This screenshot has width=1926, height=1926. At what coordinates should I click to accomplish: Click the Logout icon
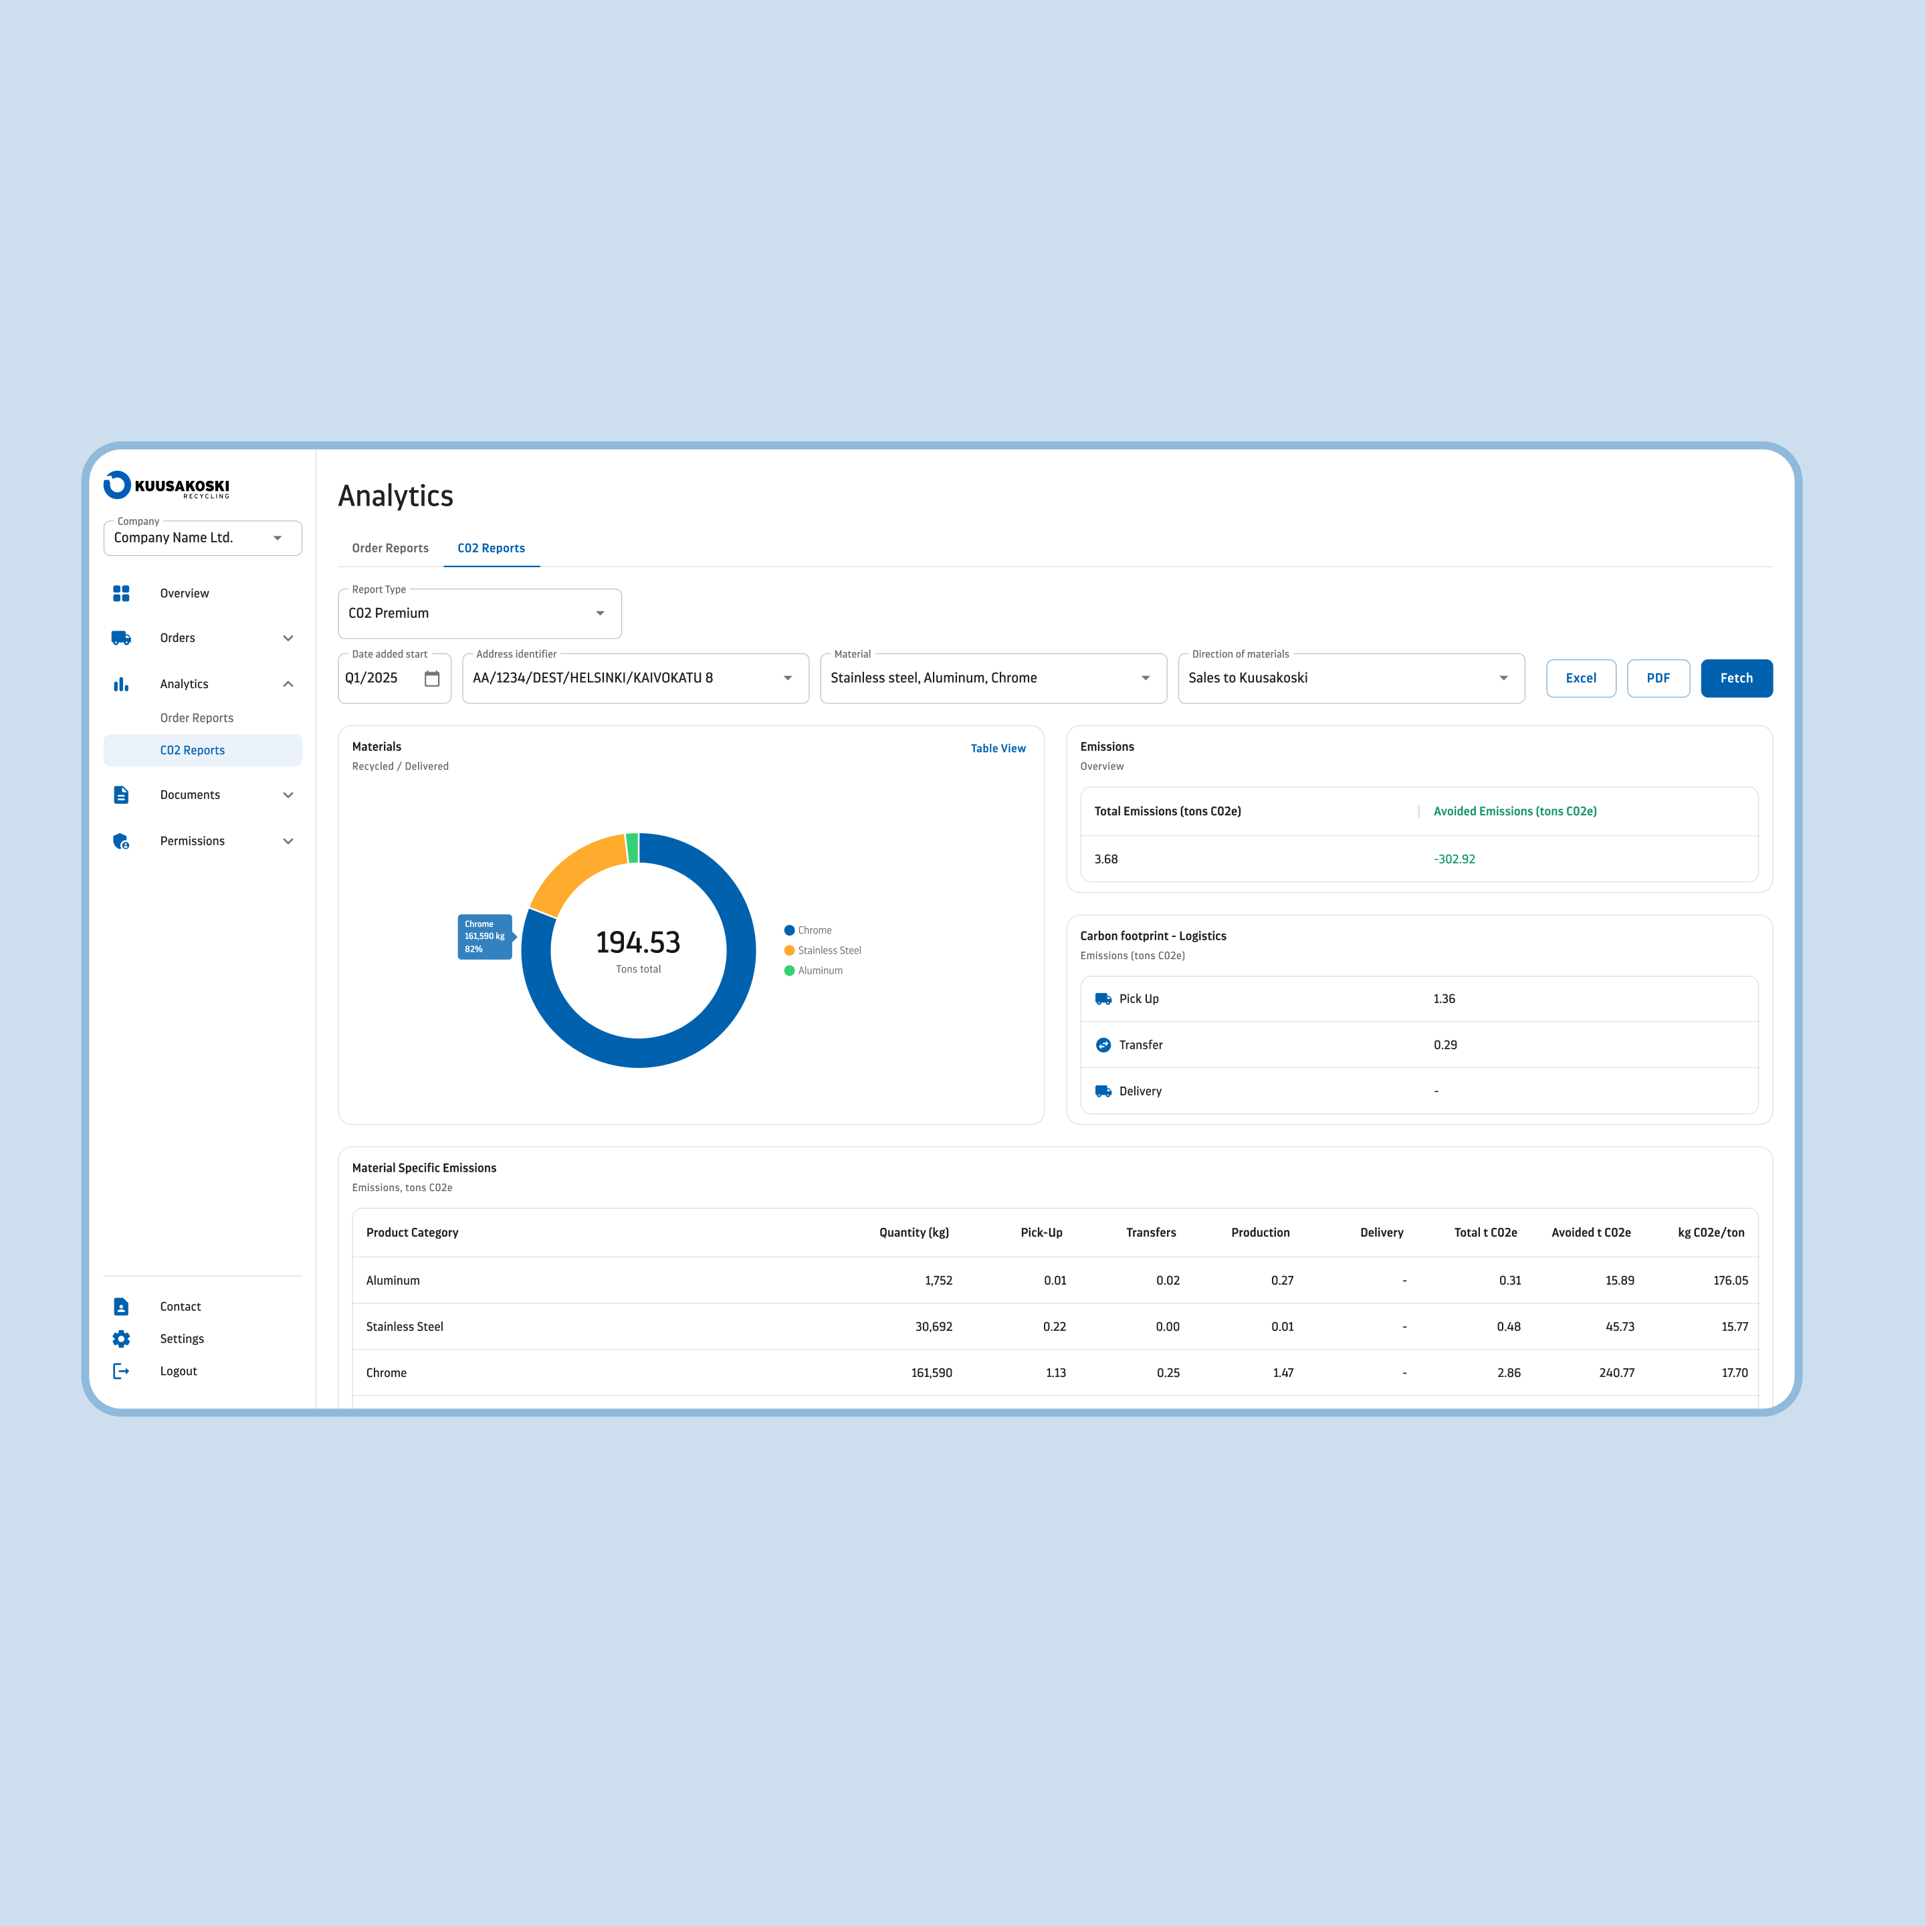tap(122, 1371)
